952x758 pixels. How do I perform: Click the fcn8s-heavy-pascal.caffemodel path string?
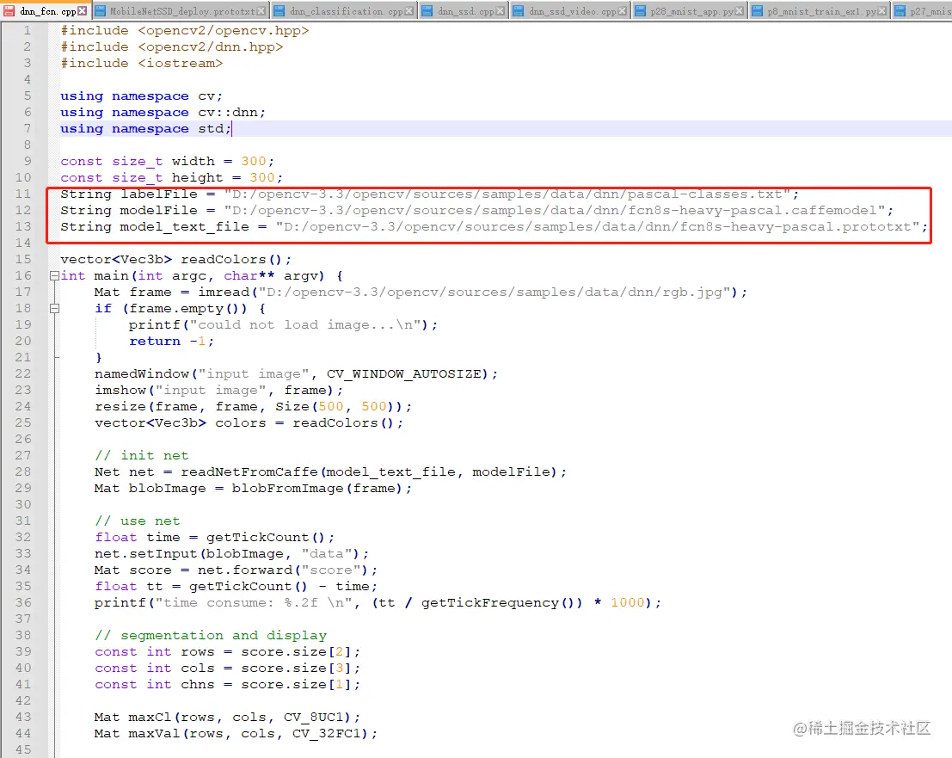[x=555, y=211]
